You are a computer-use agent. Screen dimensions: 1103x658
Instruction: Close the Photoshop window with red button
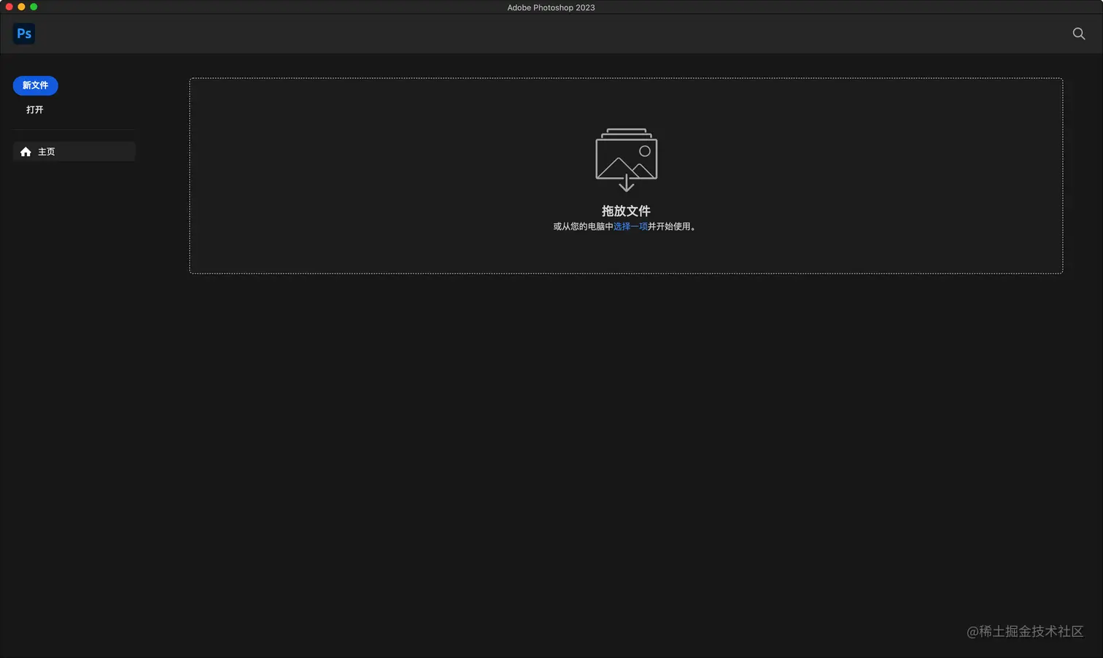click(9, 7)
